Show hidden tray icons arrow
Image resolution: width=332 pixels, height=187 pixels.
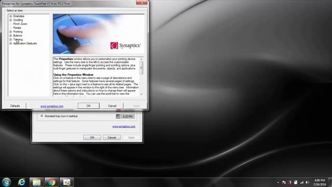pyautogui.click(x=278, y=182)
